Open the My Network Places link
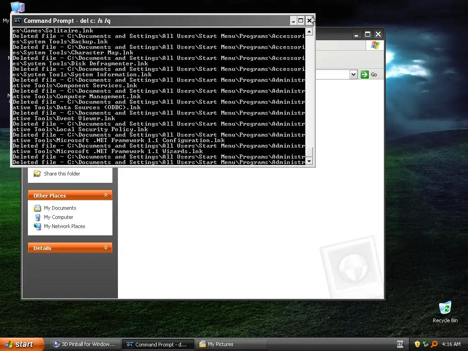The height and width of the screenshot is (351, 468). tap(64, 226)
